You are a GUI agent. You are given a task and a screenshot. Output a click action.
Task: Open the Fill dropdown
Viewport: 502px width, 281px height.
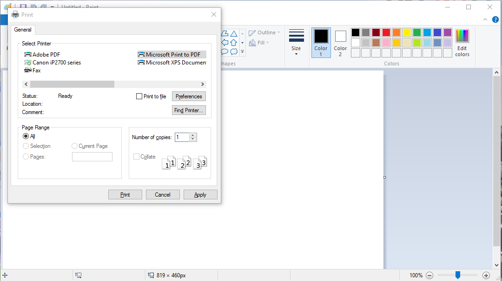pyautogui.click(x=259, y=43)
